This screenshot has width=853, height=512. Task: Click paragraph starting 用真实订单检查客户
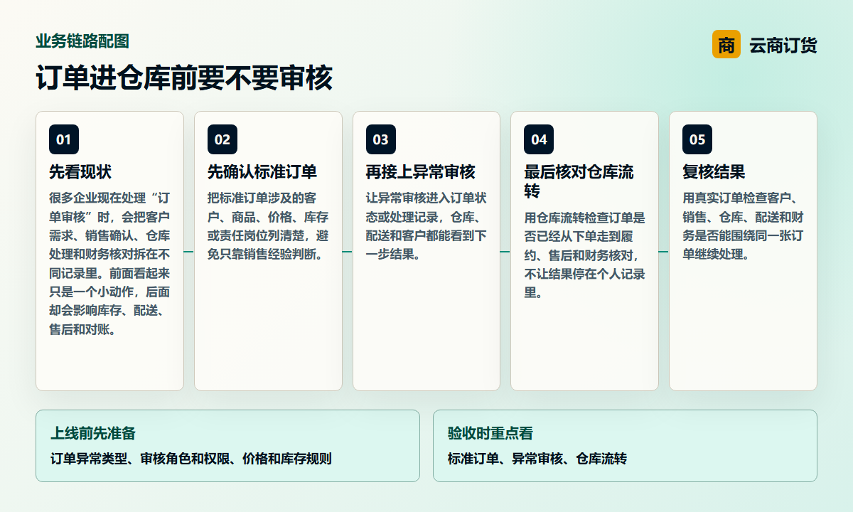743,226
